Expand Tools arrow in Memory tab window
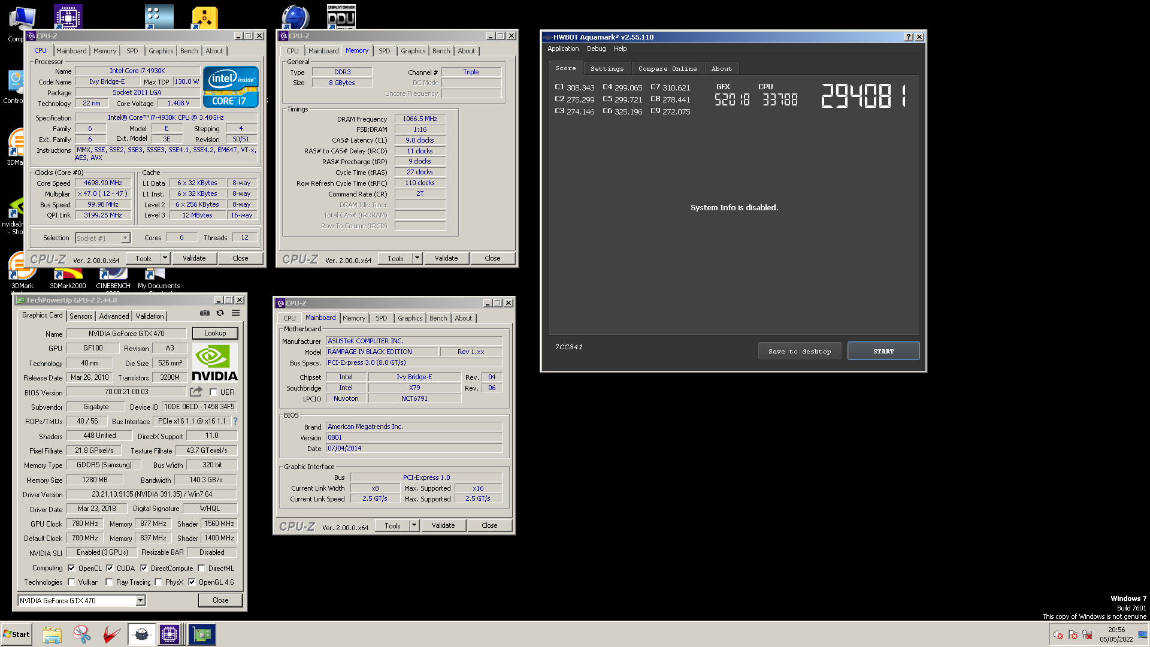Screen dimensions: 1150x647 tap(417, 259)
